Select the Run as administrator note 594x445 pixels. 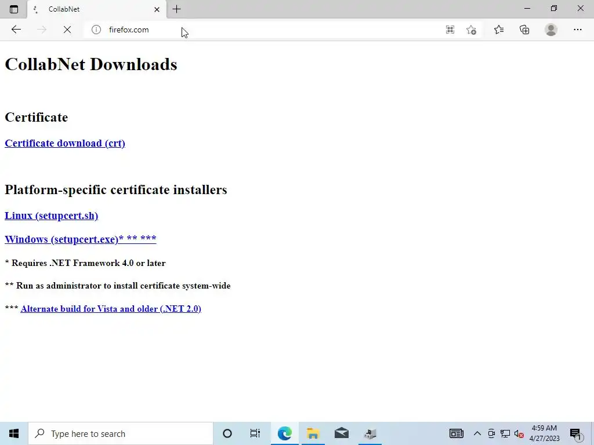click(x=117, y=286)
